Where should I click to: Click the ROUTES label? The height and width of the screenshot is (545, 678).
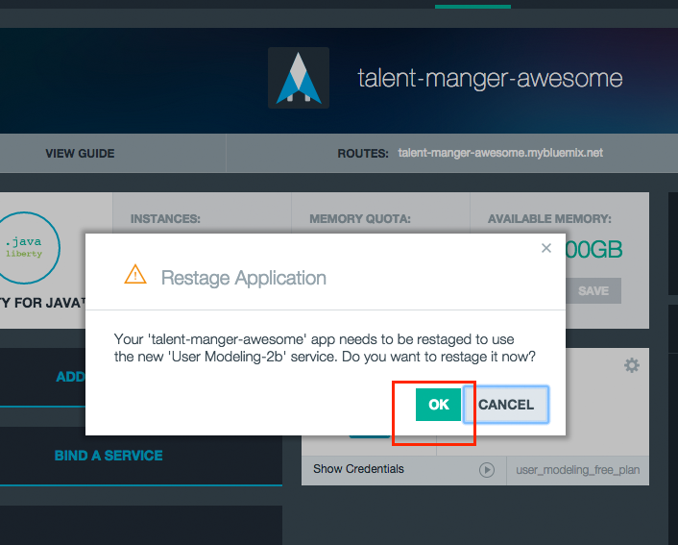point(363,153)
